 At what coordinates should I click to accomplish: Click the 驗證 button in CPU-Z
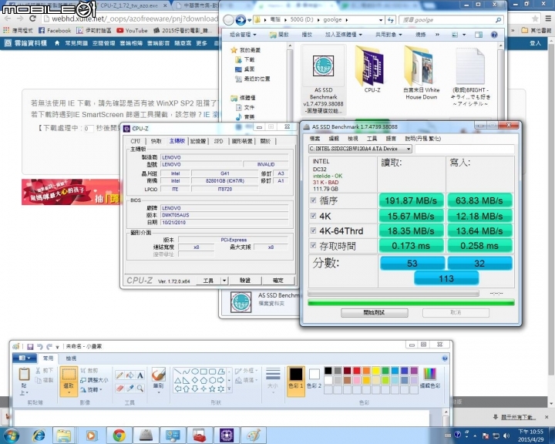tap(245, 281)
